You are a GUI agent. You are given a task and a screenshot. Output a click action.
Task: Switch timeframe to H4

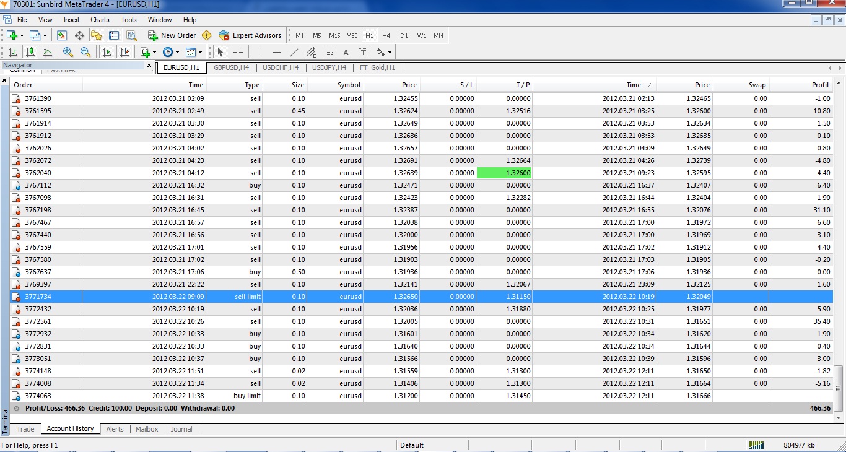pos(386,35)
